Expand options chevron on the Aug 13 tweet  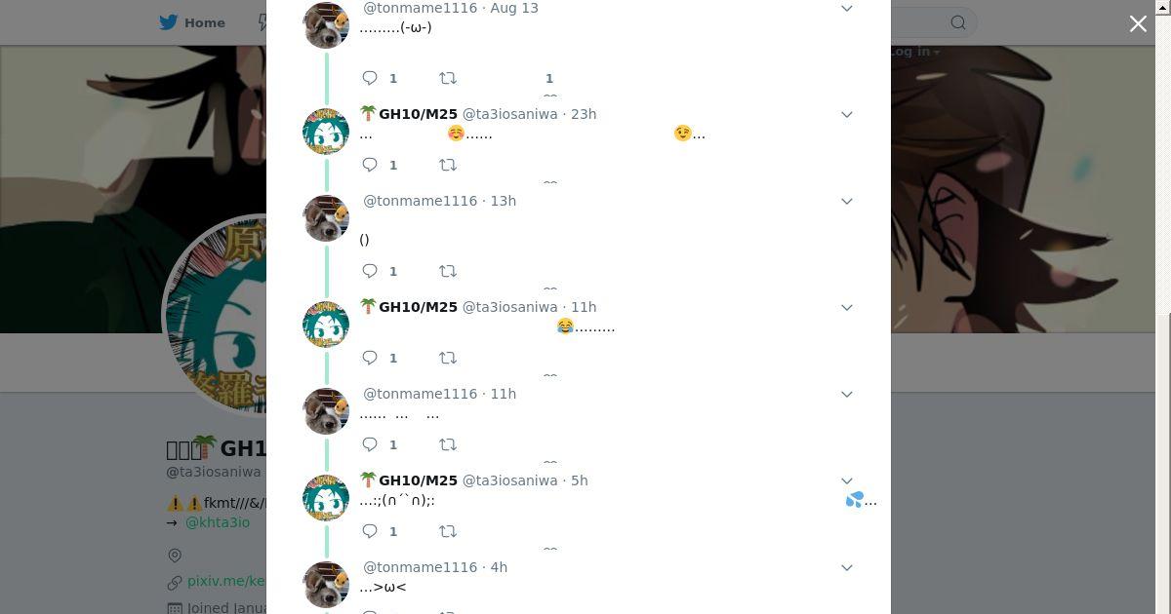click(x=847, y=8)
